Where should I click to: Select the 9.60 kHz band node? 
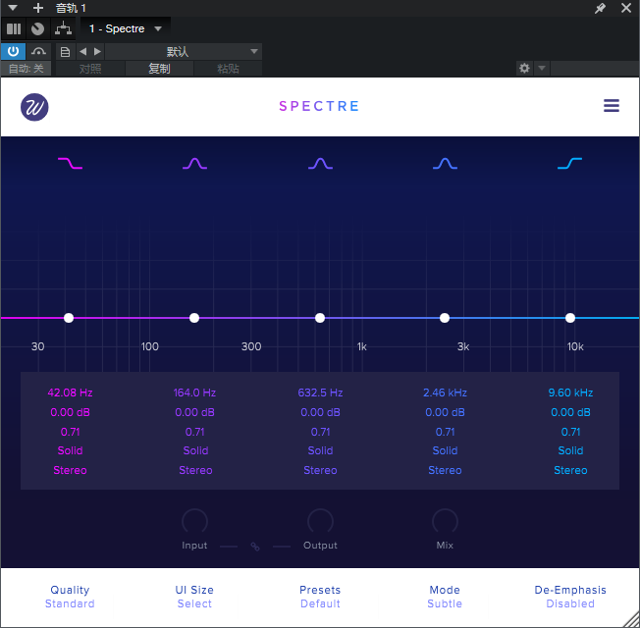570,318
